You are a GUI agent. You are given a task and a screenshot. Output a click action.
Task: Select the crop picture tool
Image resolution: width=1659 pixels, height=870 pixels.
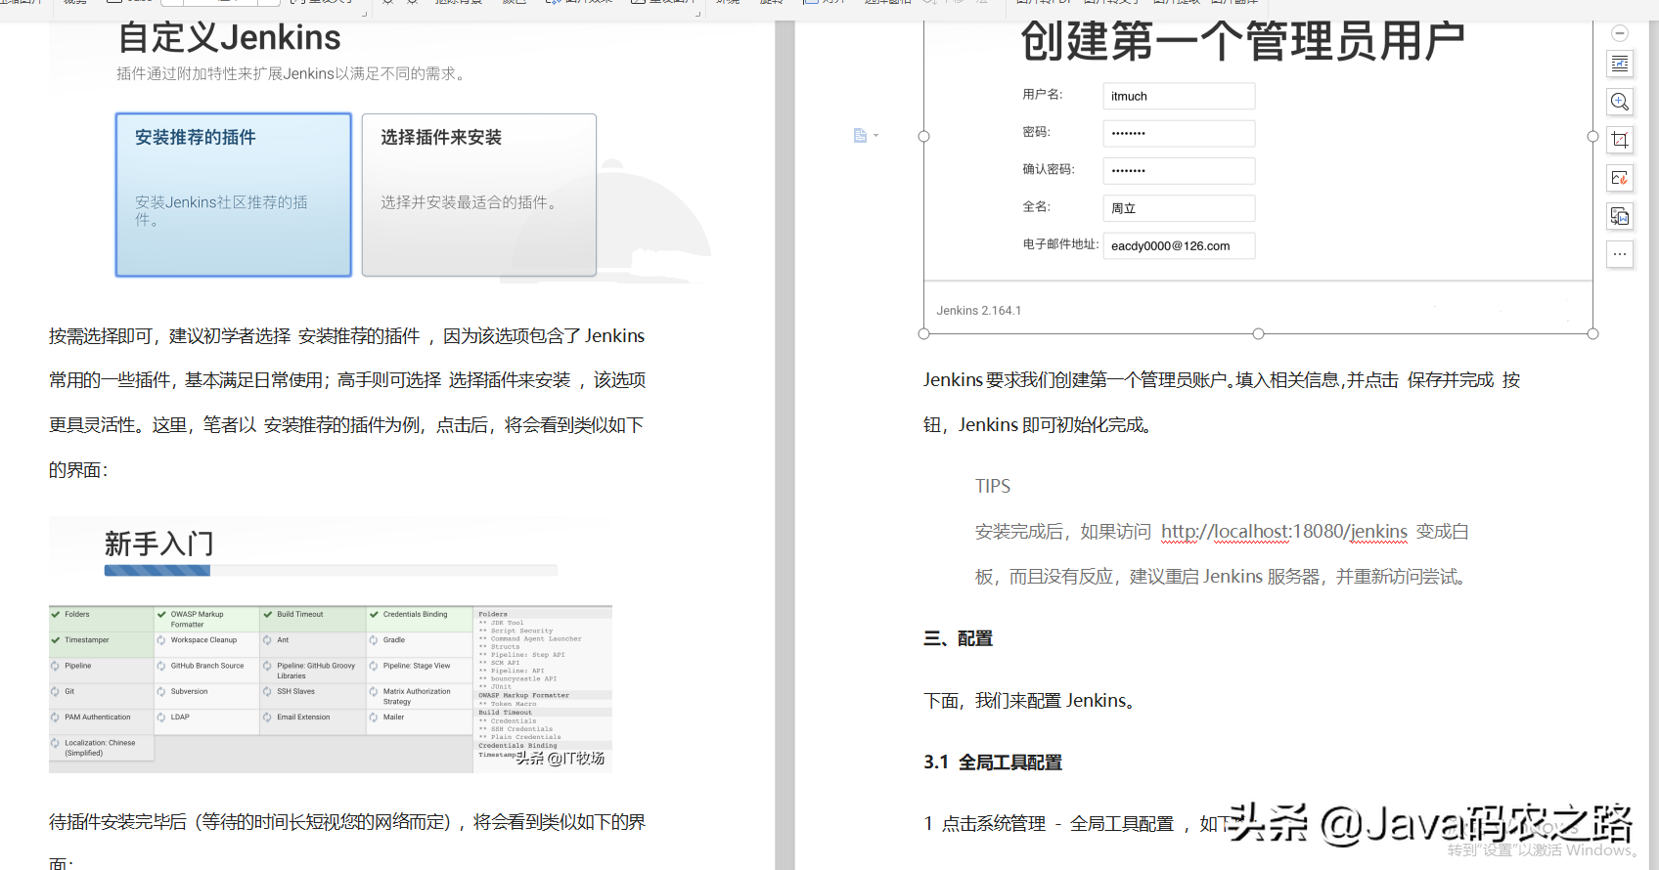pos(1620,140)
